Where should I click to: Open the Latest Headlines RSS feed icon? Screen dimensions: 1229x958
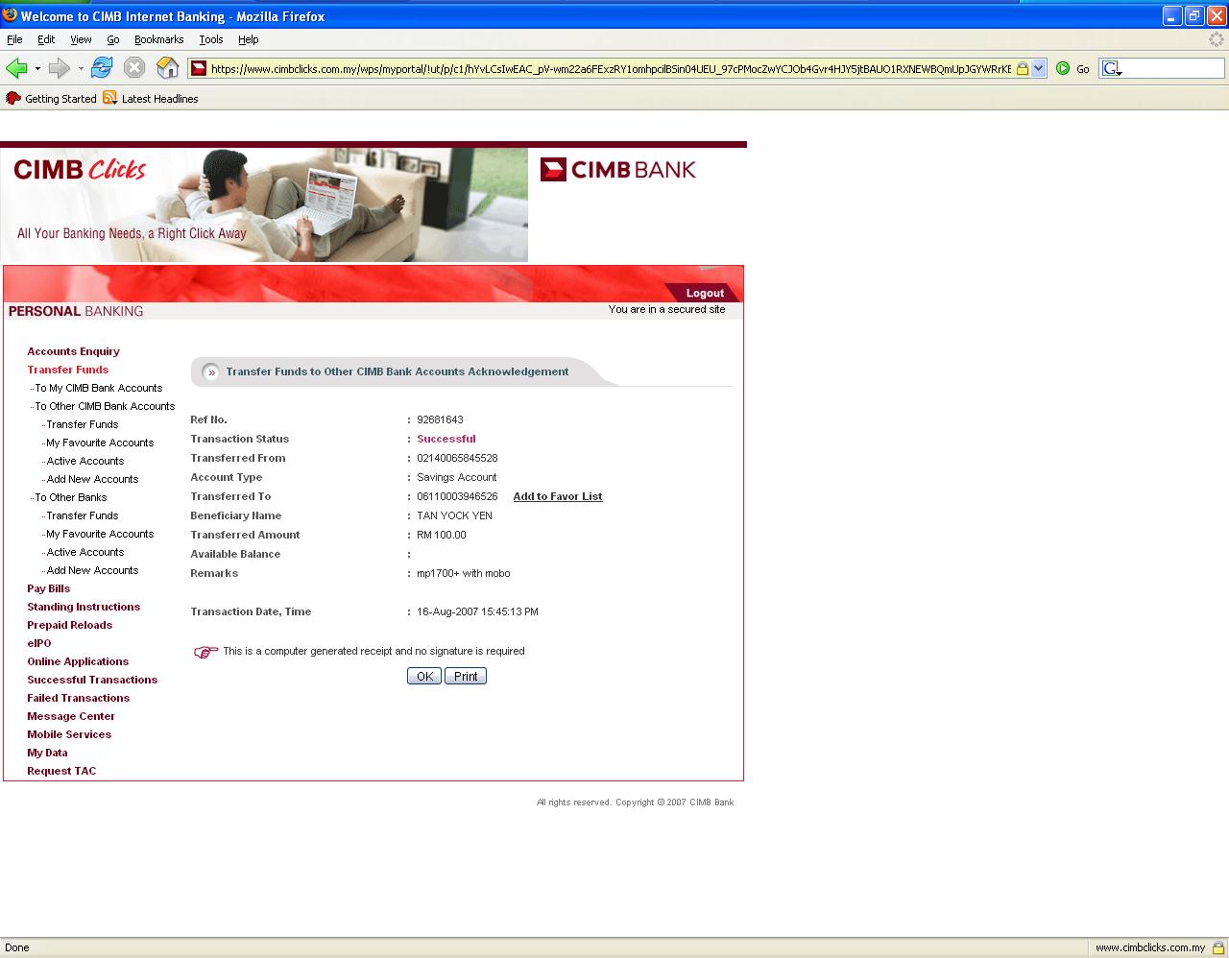110,98
